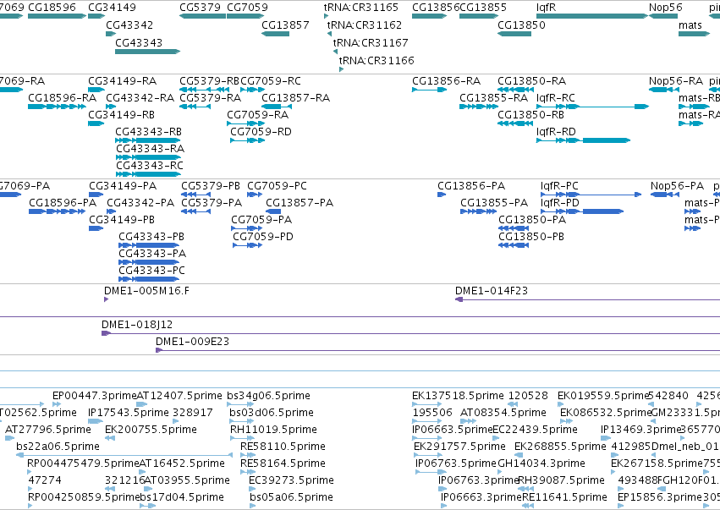Image resolution: width=720 pixels, height=510 pixels.
Task: Click transcript CG43343-RC
Action: tap(148, 174)
